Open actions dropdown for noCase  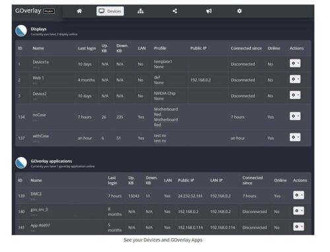(x=295, y=116)
